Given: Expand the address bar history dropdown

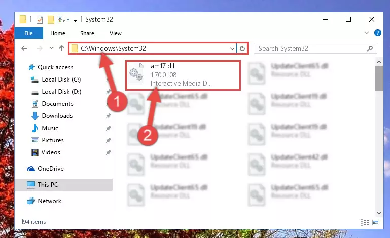Looking at the screenshot, I should tap(232, 49).
